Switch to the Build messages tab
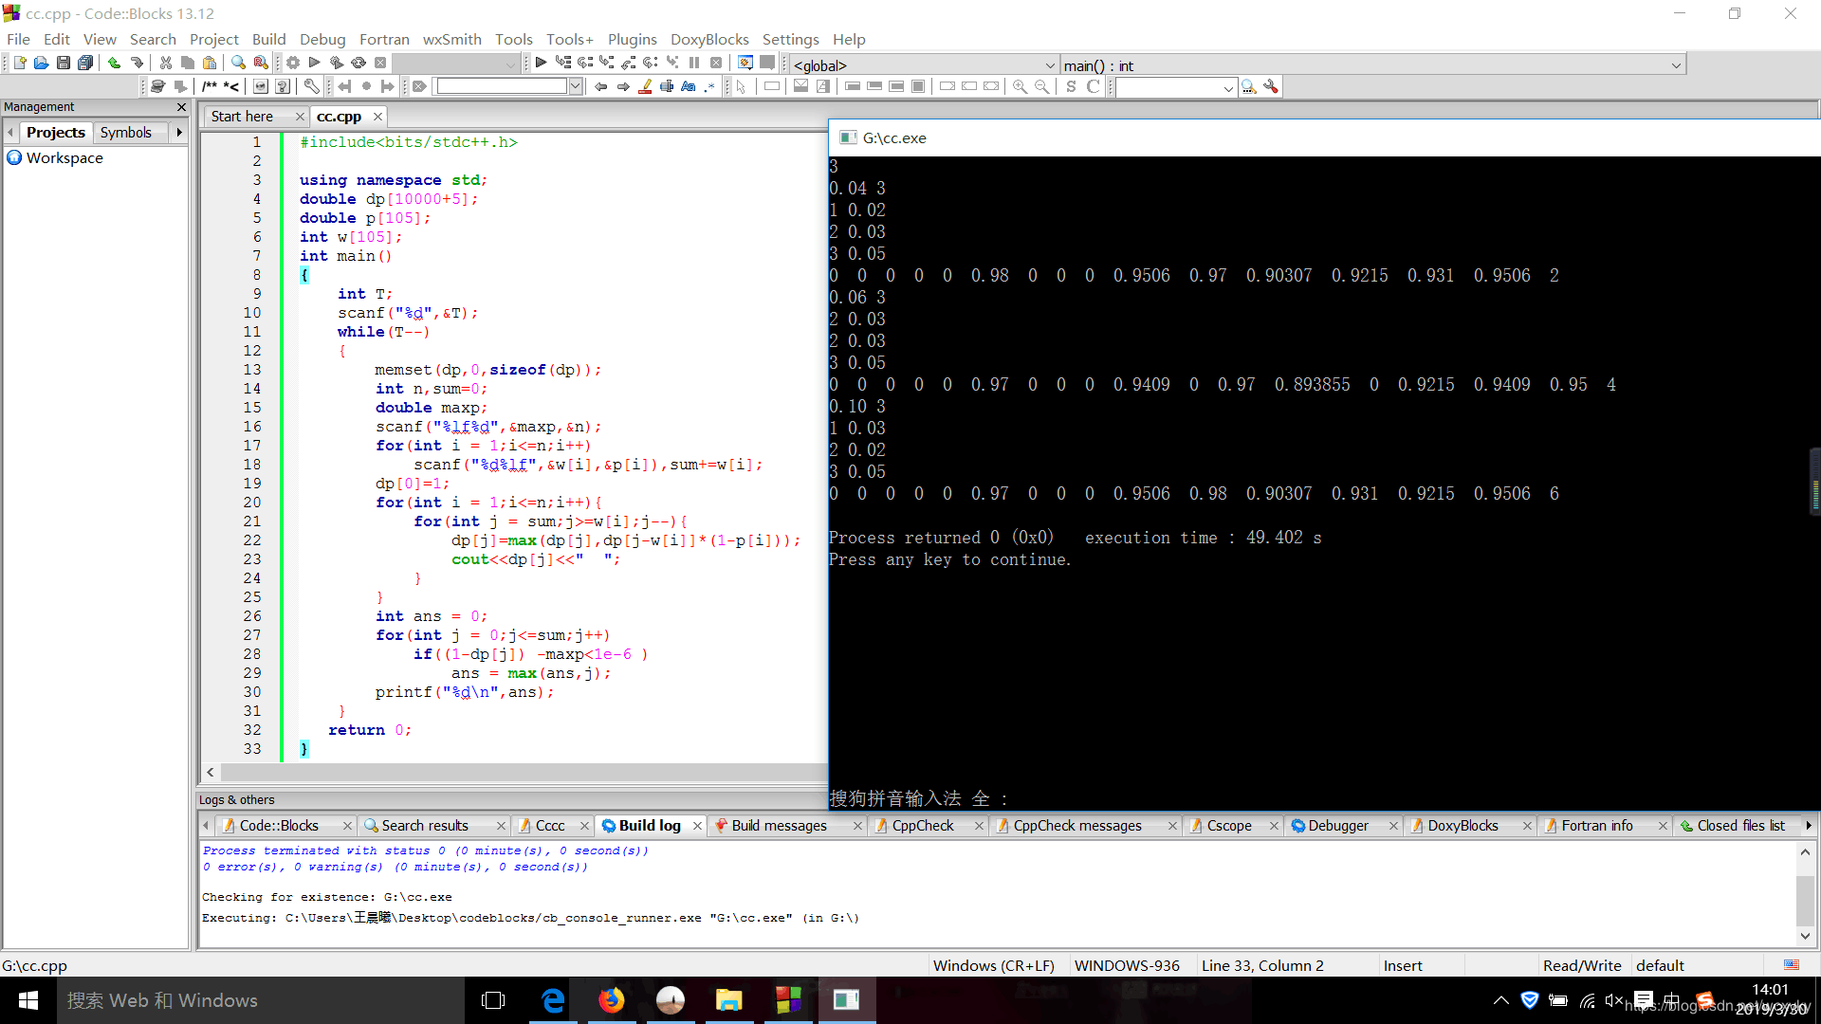The image size is (1821, 1024). coord(779,825)
